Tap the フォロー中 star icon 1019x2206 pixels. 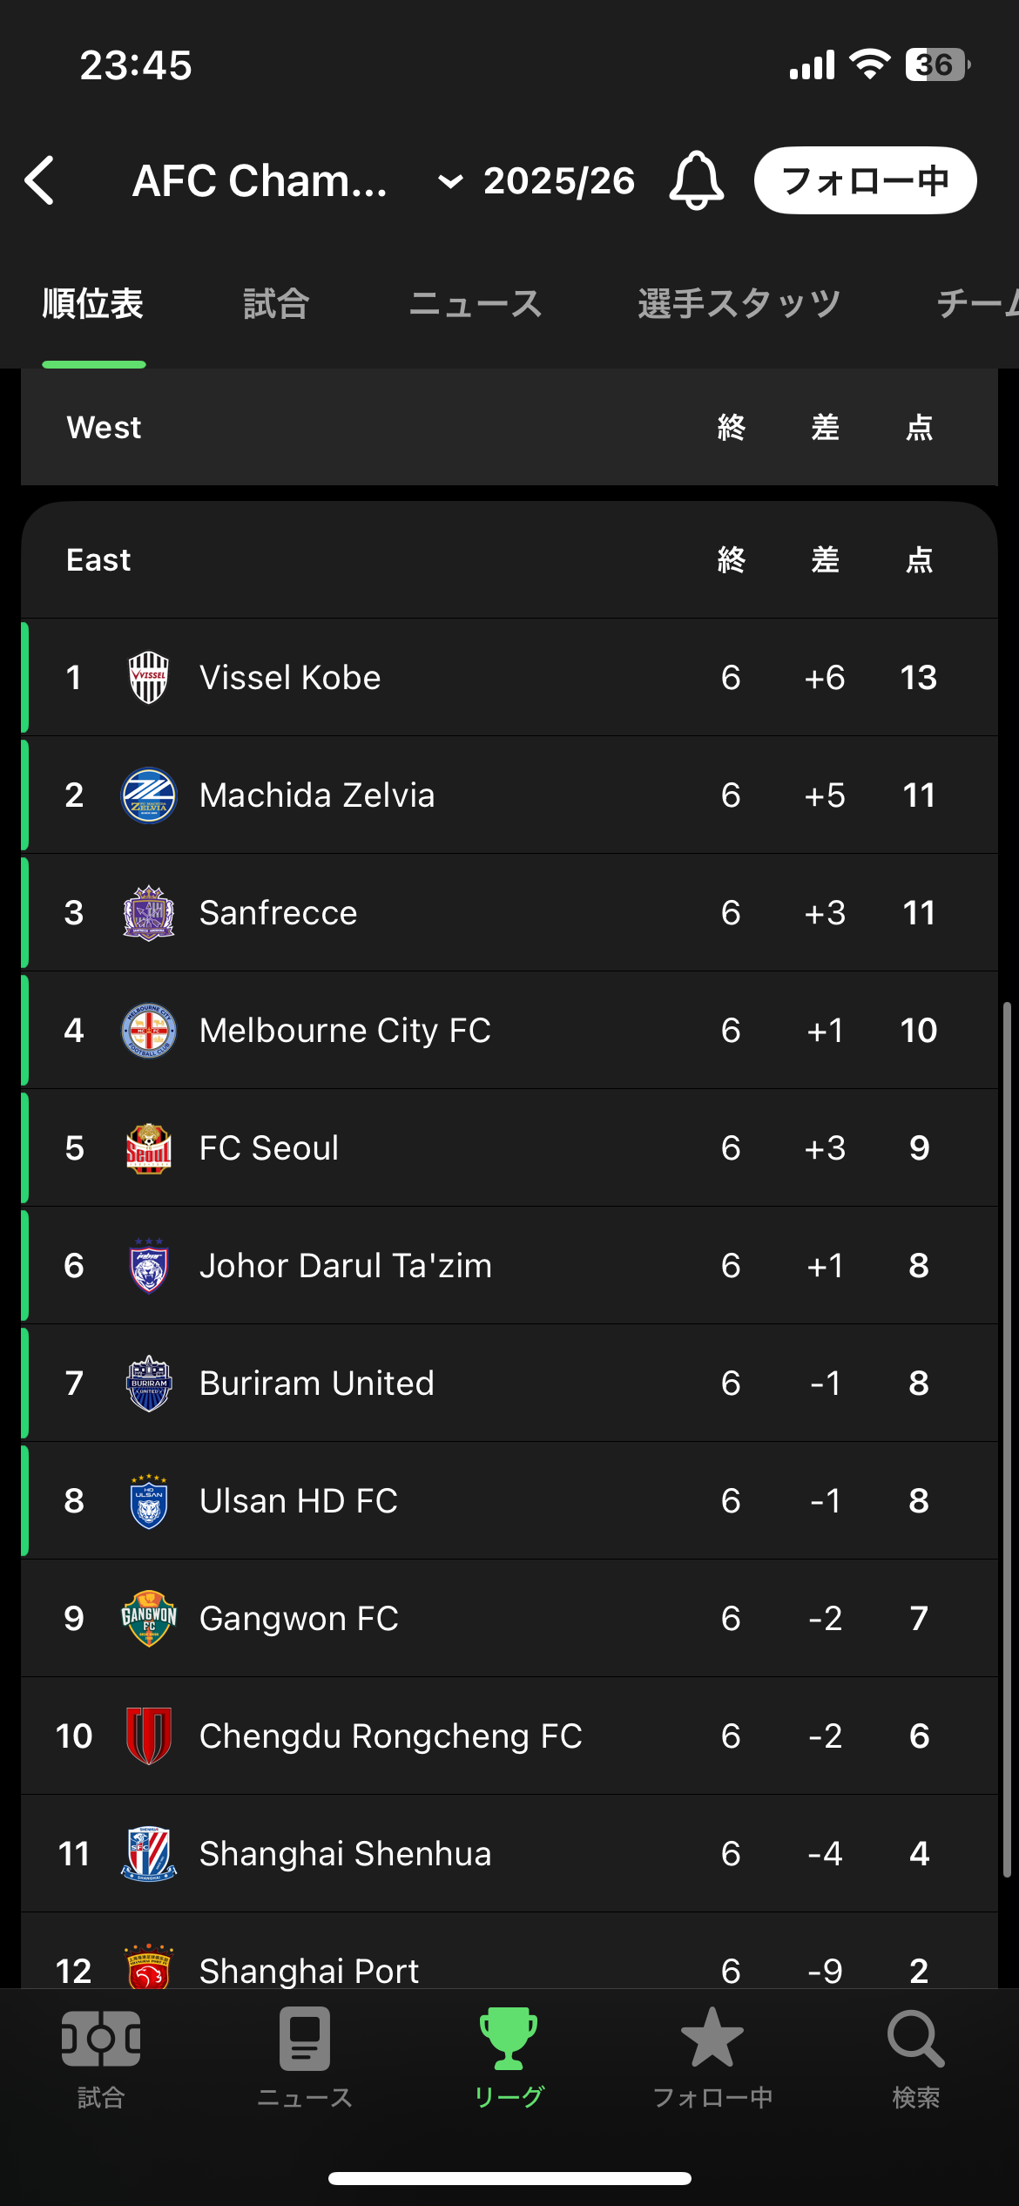[x=712, y=2056]
